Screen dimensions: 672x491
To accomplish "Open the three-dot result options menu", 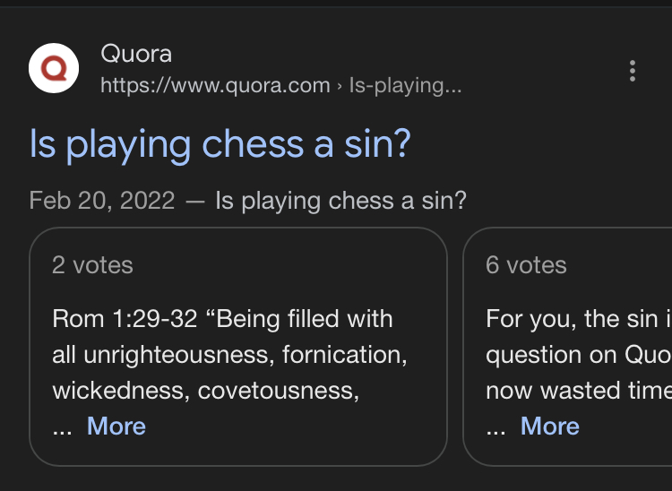I will (633, 71).
